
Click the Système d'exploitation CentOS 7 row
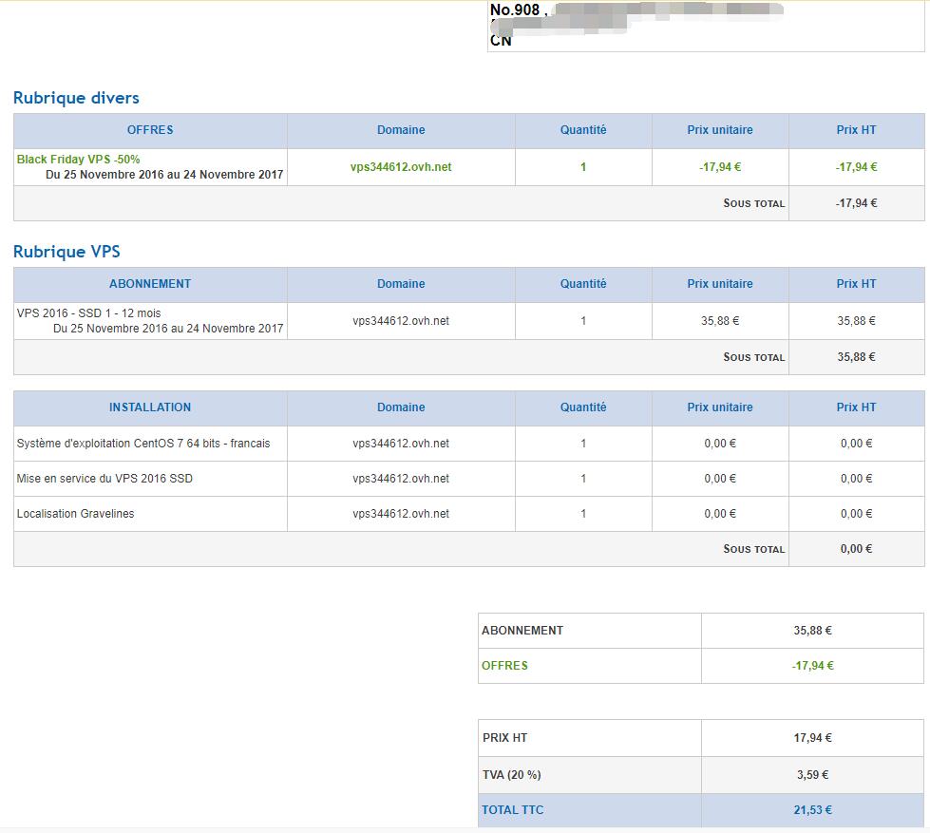coord(143,444)
